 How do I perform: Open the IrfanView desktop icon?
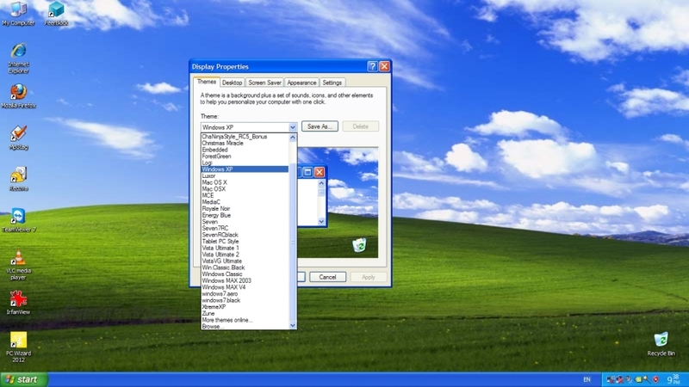point(18,303)
